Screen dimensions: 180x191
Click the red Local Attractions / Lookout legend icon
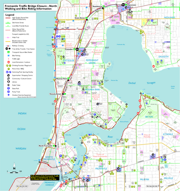pos(9,62)
